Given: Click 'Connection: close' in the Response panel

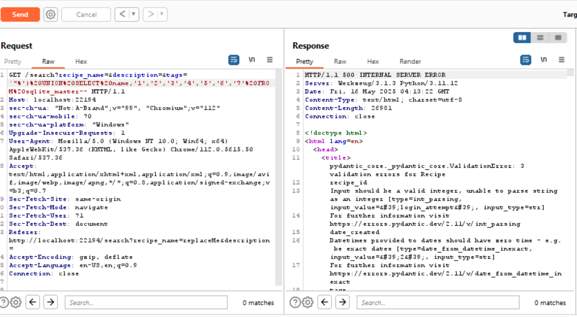Looking at the screenshot, I should pyautogui.click(x=340, y=116).
